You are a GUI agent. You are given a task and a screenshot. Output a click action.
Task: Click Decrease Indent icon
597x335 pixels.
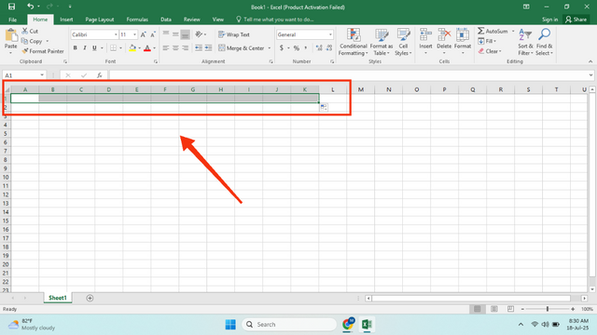pos(199,47)
